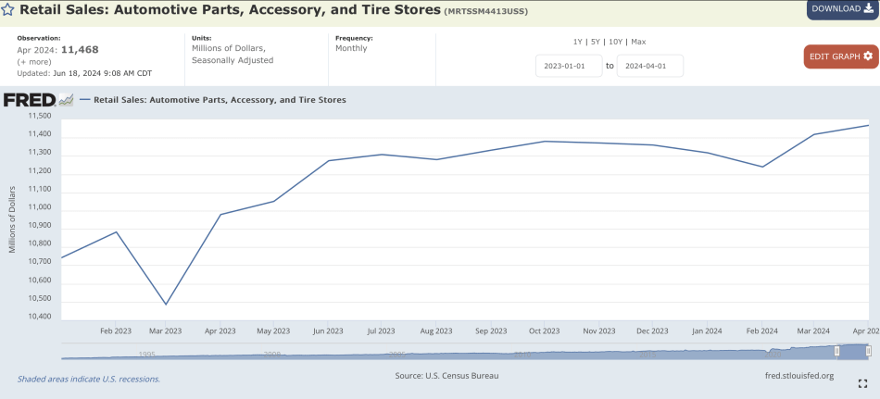Image resolution: width=880 pixels, height=399 pixels.
Task: Click the Shaded areas indicate U.S. recessions note
Action: coord(89,379)
